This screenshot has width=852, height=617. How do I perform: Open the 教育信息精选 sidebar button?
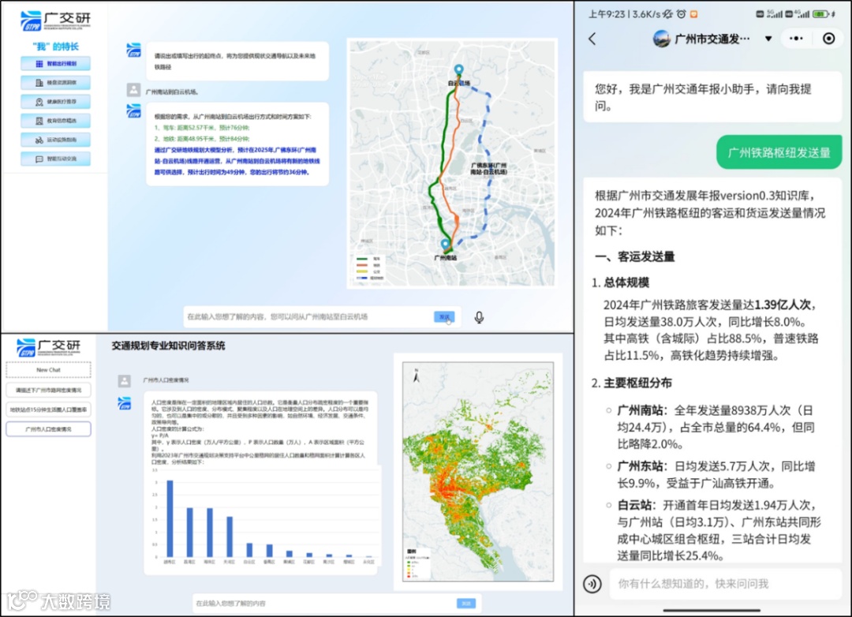pos(55,121)
